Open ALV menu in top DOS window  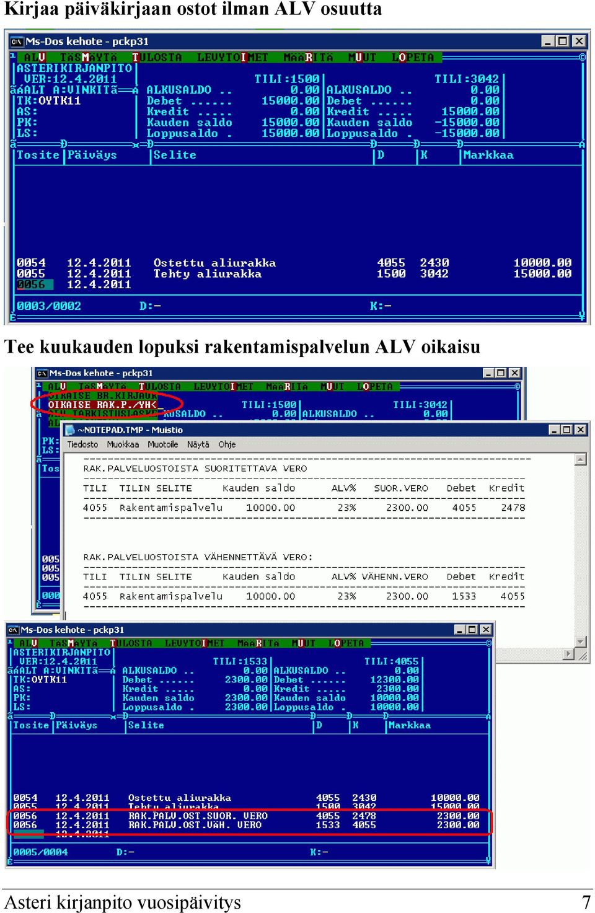(34, 57)
